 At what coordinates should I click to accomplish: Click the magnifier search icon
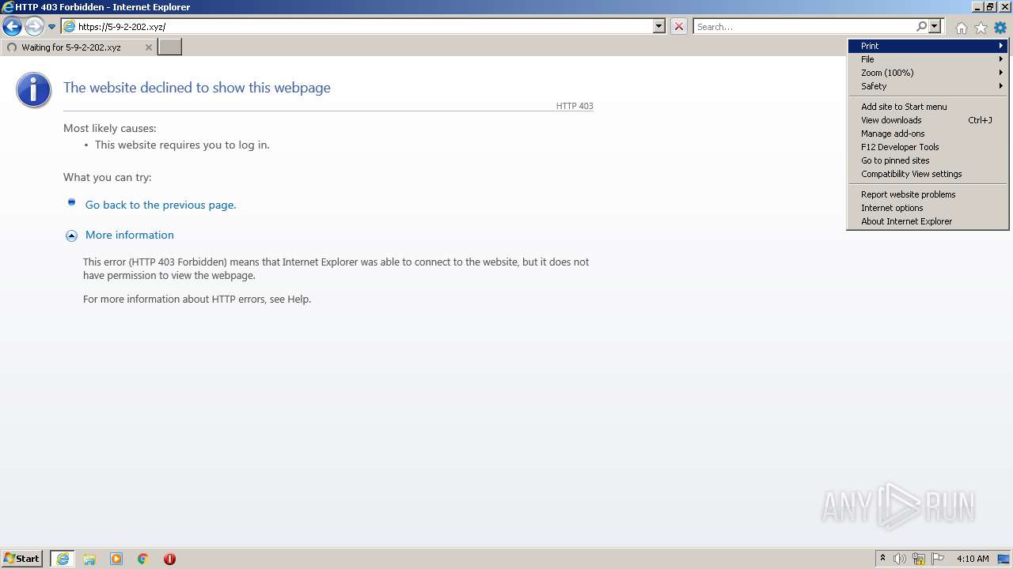921,26
